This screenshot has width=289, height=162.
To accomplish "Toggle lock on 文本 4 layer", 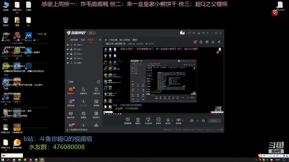I will click(x=71, y=45).
